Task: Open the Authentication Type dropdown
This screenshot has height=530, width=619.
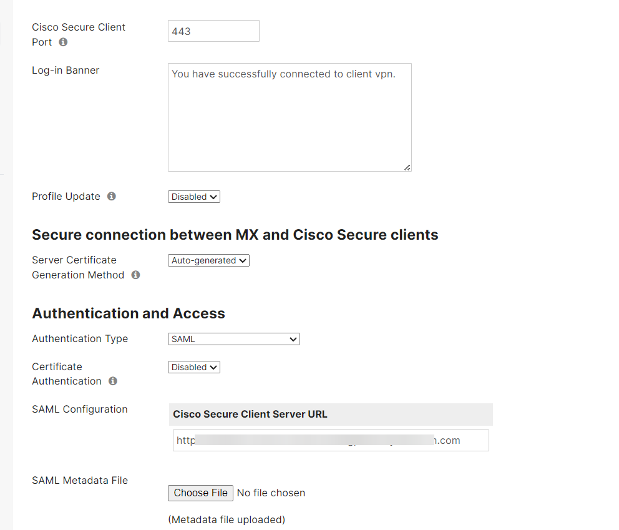Action: 233,339
